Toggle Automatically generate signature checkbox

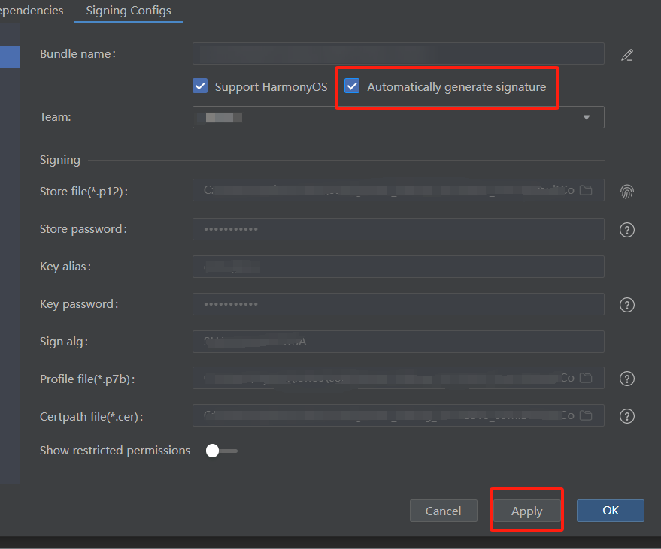352,86
